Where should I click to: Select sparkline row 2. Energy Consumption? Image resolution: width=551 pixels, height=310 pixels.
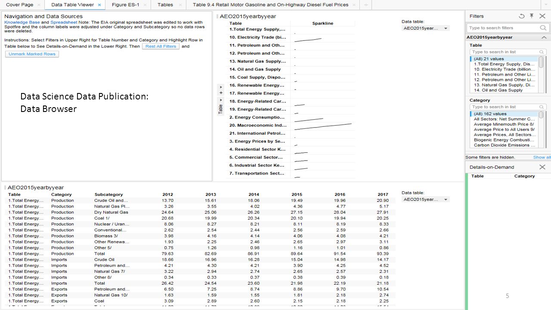(x=291, y=117)
